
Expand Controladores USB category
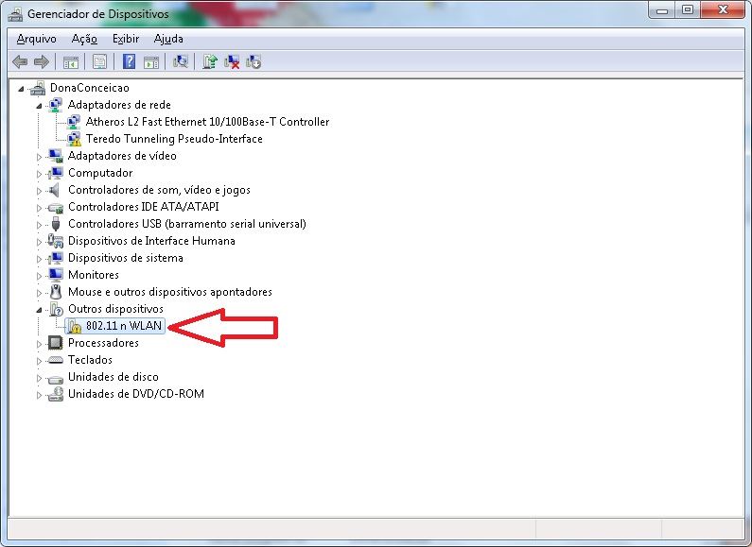(x=39, y=225)
